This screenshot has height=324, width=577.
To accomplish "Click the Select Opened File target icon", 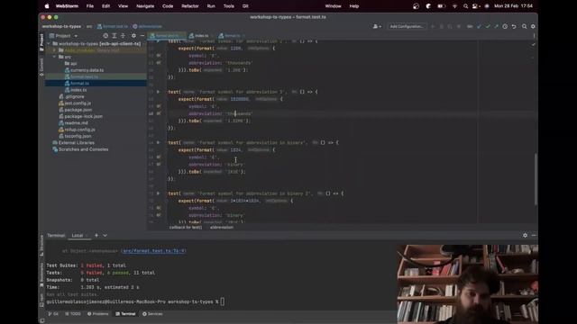I will point(105,36).
